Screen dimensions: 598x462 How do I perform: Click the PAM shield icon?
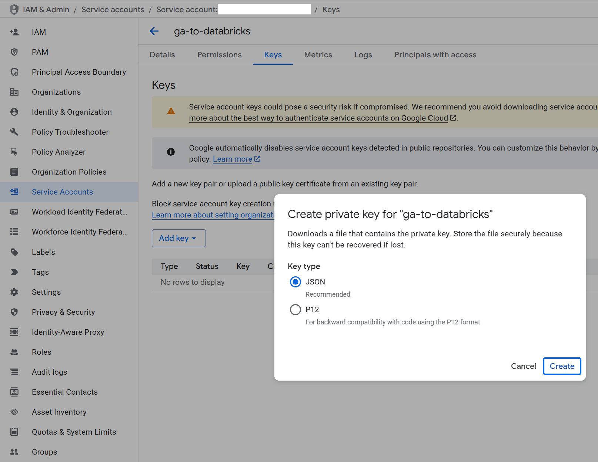[14, 52]
